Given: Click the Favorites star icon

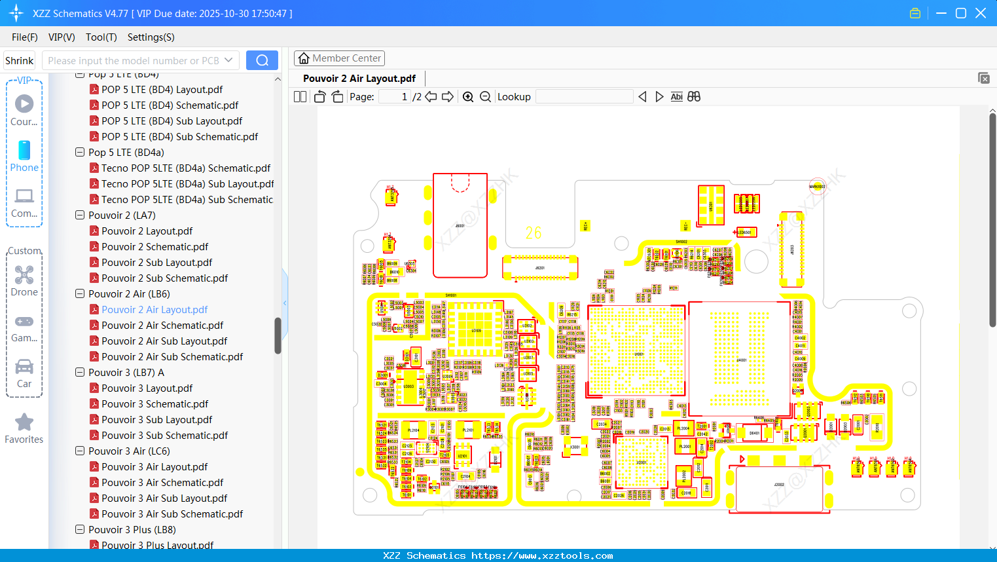Looking at the screenshot, I should (24, 422).
